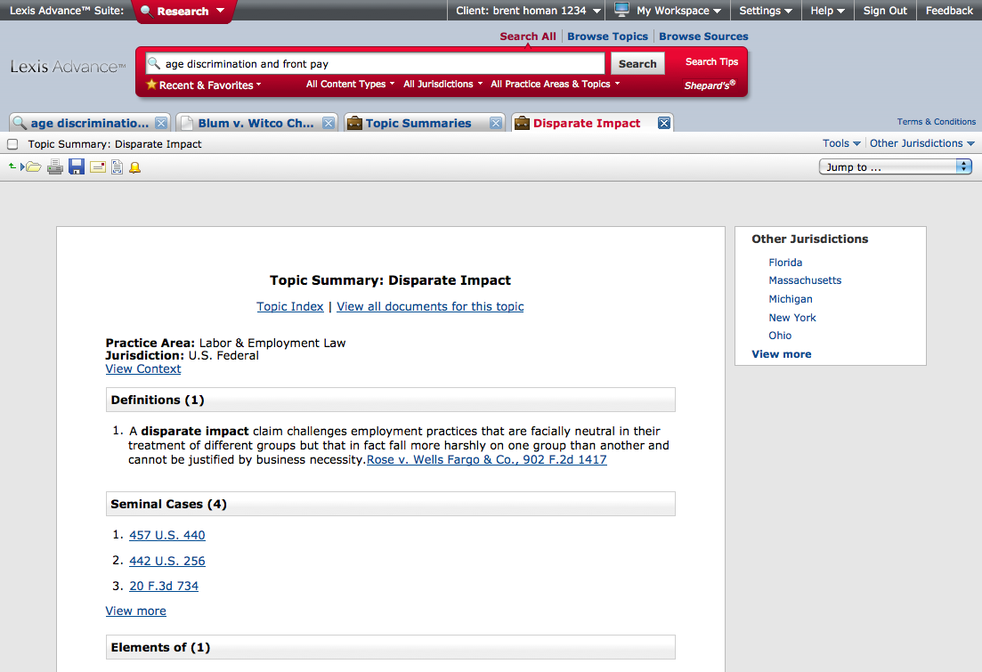
Task: Open the save-to-folder icon
Action: pyautogui.click(x=31, y=166)
